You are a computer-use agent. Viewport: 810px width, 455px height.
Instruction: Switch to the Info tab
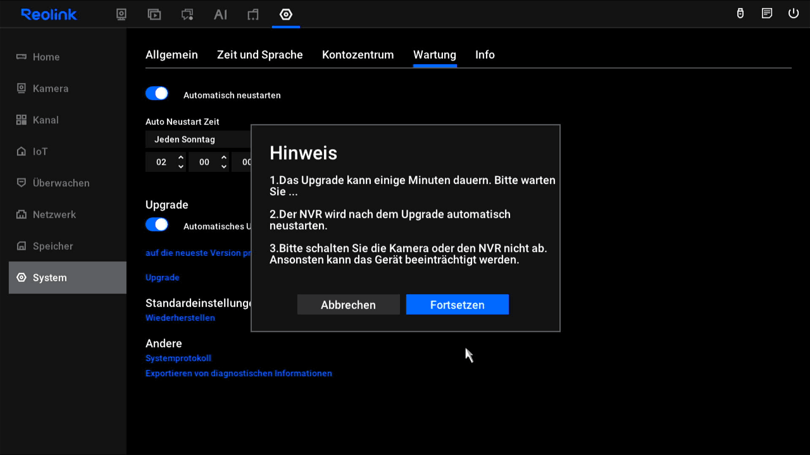(x=485, y=55)
